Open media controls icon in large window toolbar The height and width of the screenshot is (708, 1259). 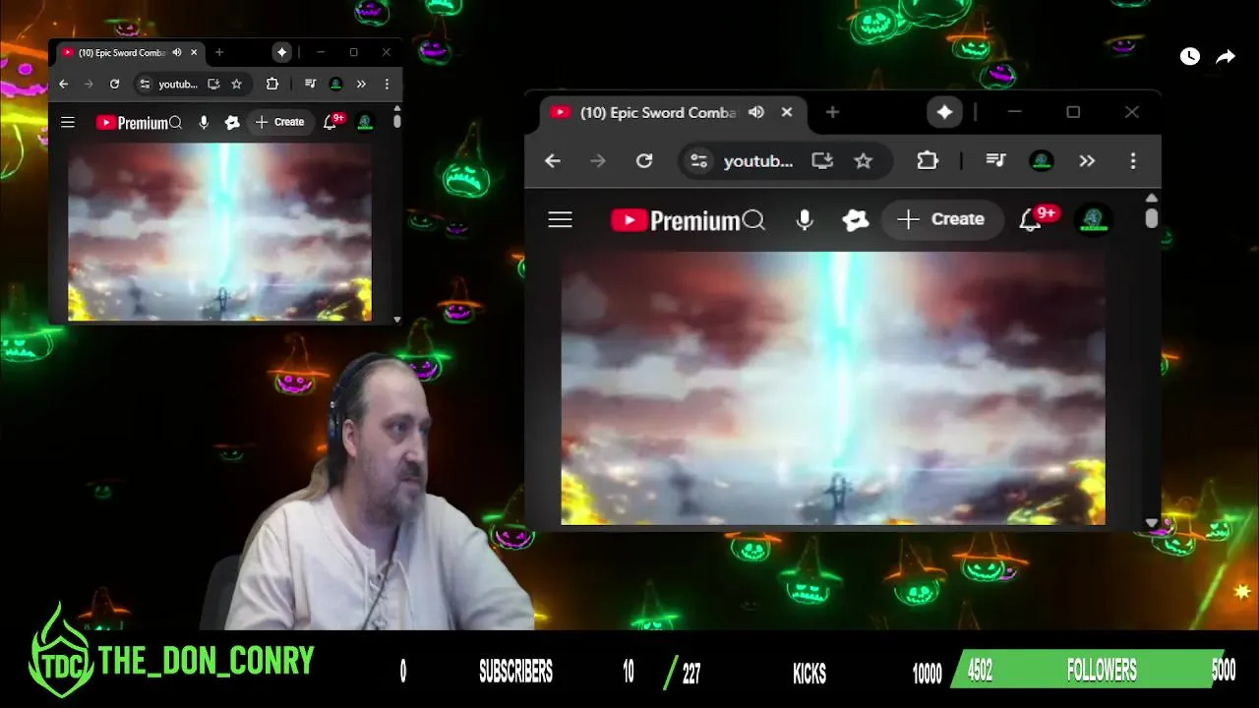[995, 160]
